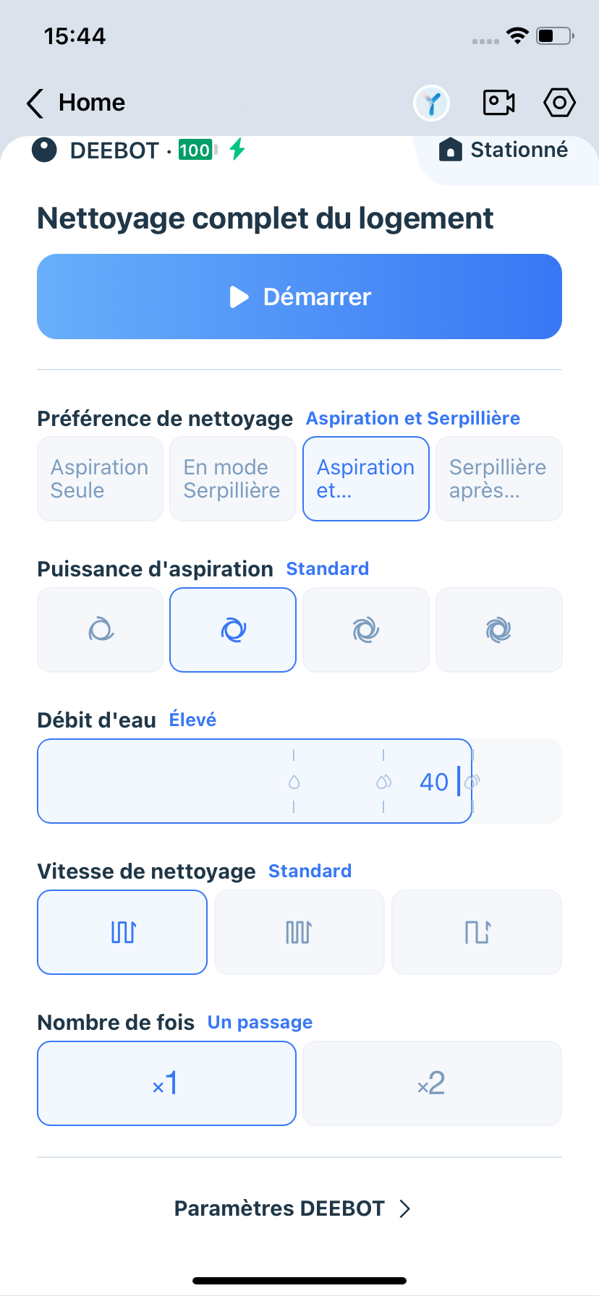Open the video camera manager icon
This screenshot has height=1296, width=599.
coord(498,103)
